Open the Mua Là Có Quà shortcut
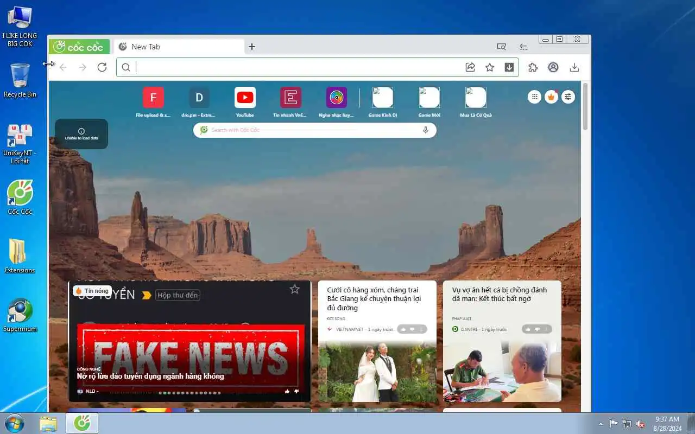Image resolution: width=695 pixels, height=434 pixels. coord(476,101)
